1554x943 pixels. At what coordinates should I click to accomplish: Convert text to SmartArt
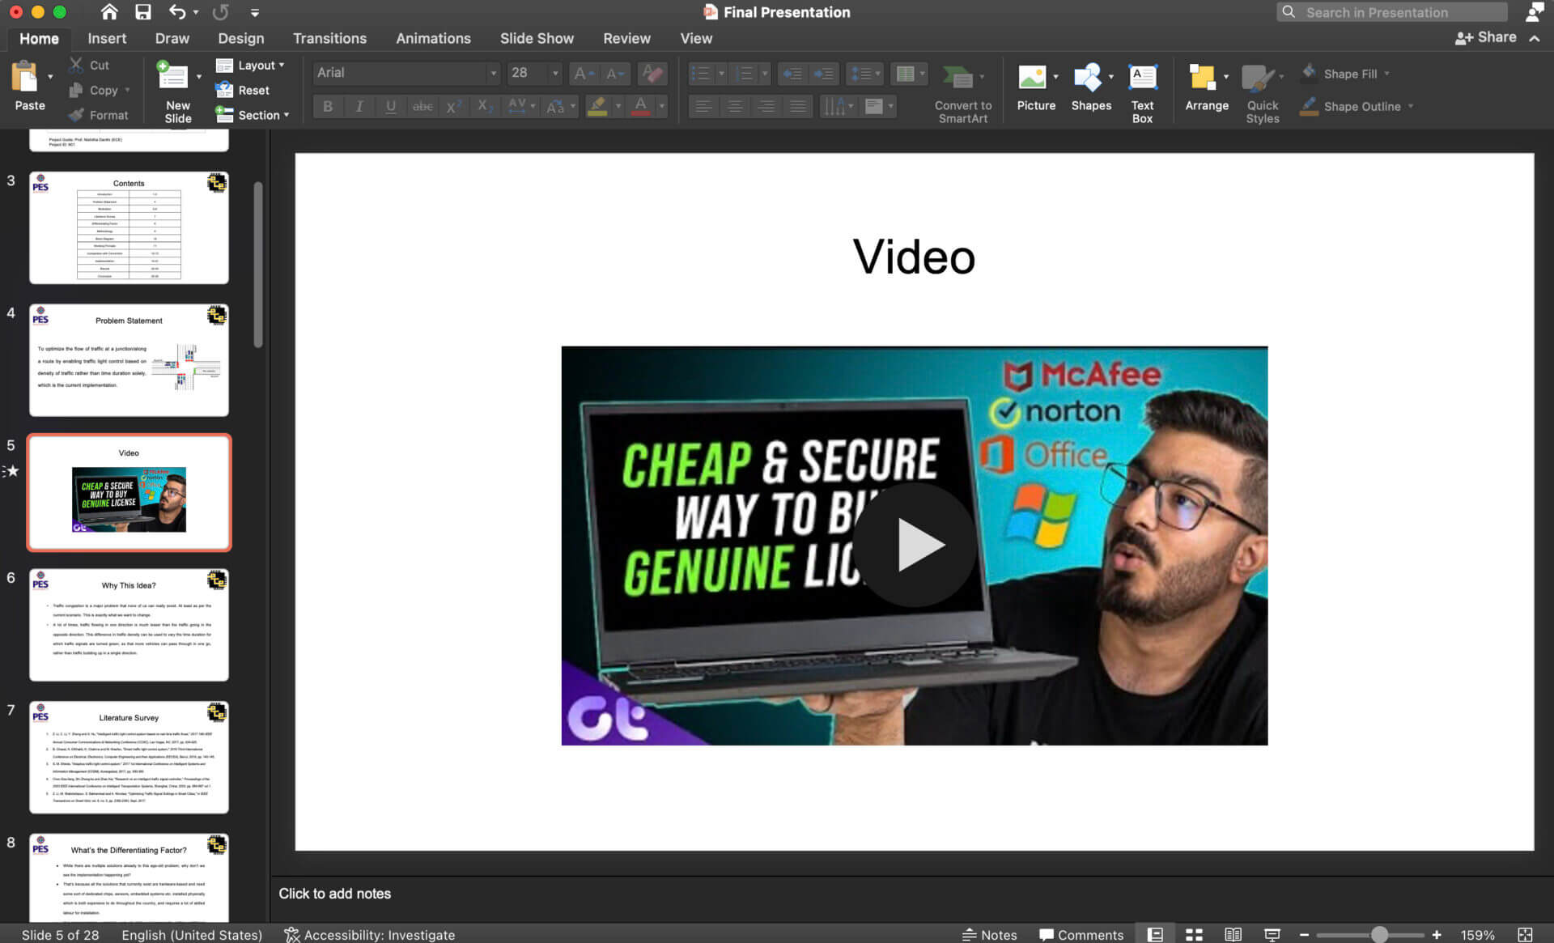click(x=962, y=93)
